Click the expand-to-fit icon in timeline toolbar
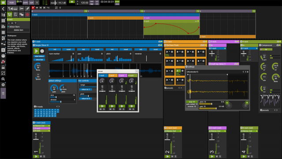282x159 pixels. (x=56, y=8)
